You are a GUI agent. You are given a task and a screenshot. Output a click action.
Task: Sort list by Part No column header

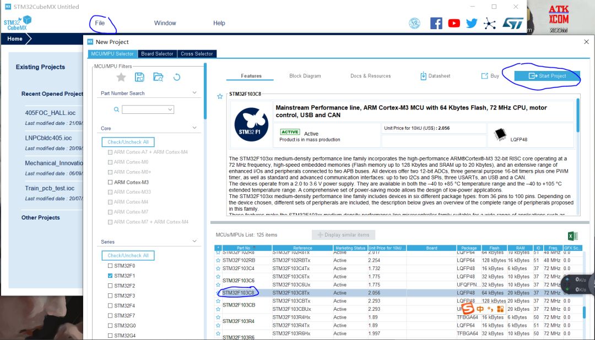click(247, 248)
